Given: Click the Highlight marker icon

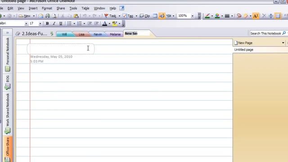Looking at the screenshot, I should (x=115, y=23).
